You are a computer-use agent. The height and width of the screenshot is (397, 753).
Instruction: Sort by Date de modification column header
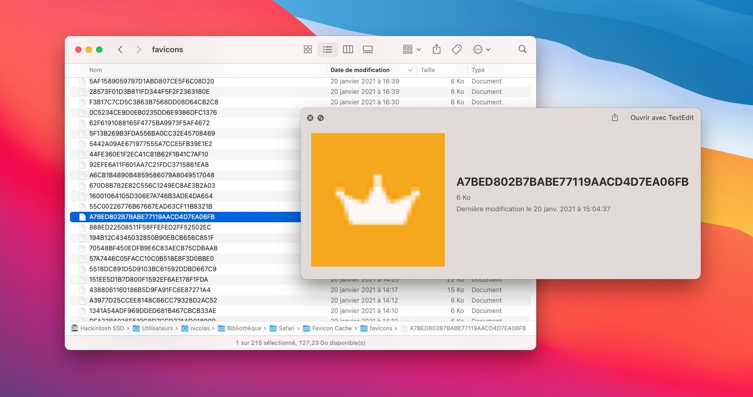click(360, 70)
